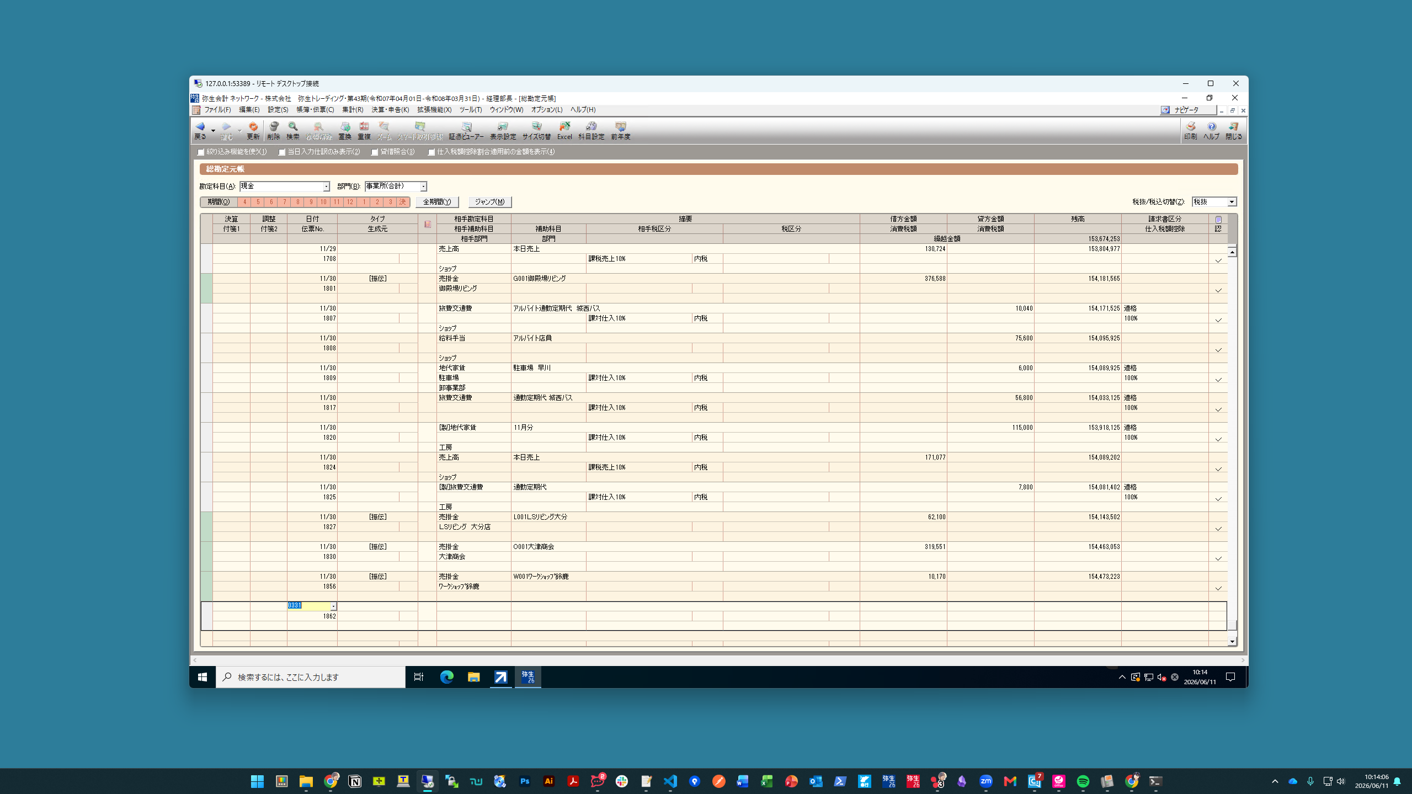Click the red memo icon in table header
The width and height of the screenshot is (1412, 794).
coord(427,224)
